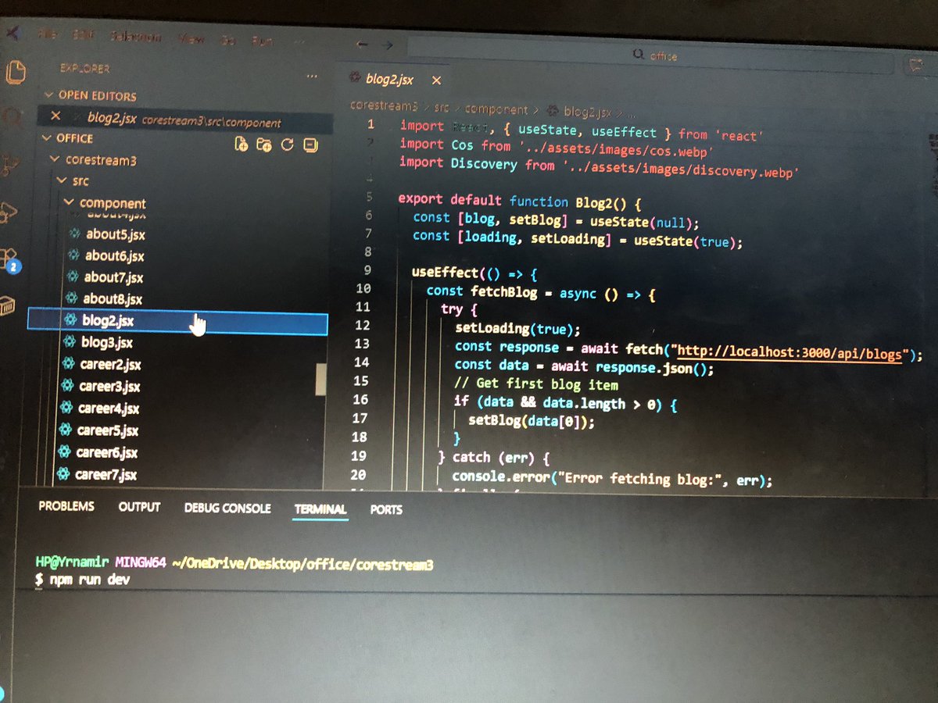The image size is (938, 703).
Task: Switch to the DEBUG CONSOLE tab
Action: point(227,508)
